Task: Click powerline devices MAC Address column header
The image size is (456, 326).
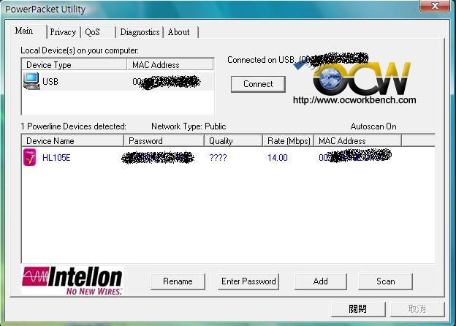Action: pos(357,141)
